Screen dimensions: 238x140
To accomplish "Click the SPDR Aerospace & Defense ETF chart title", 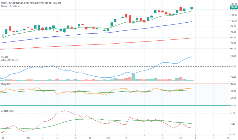I will point(31,3).
